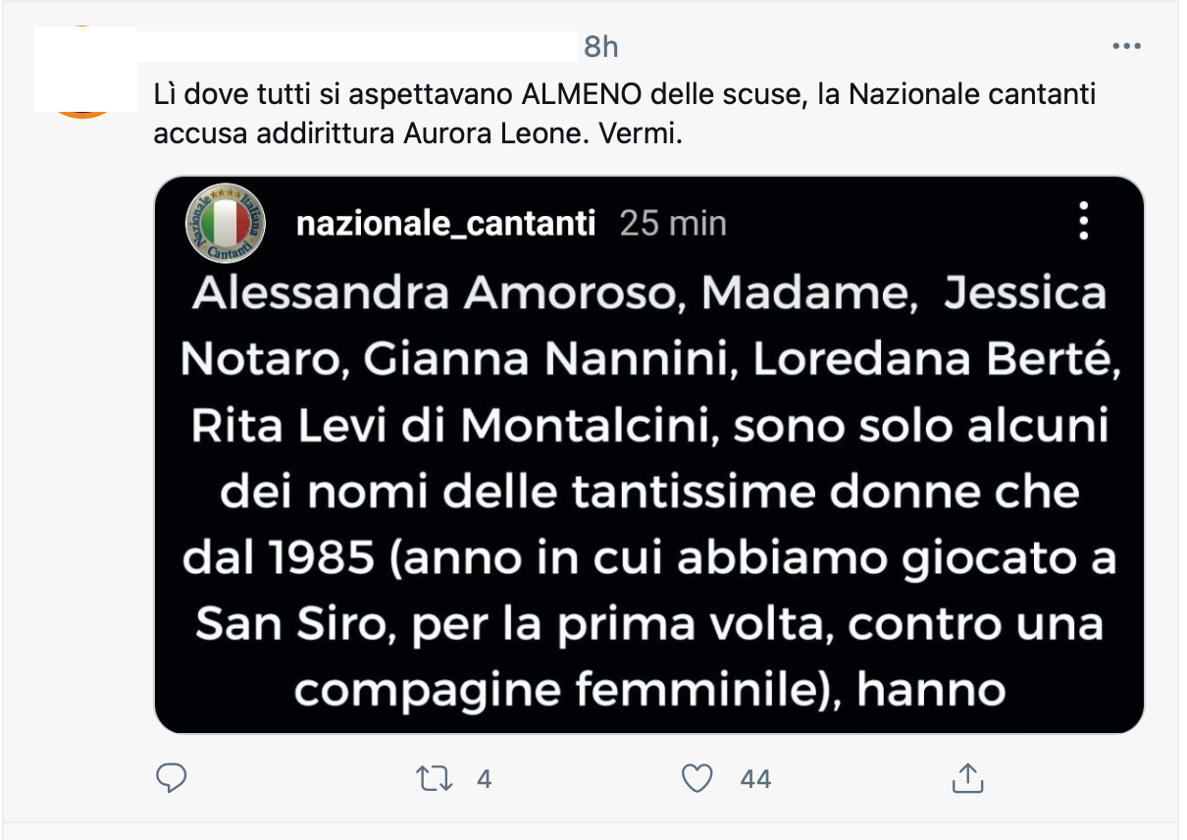
Task: Open the tweet's horizontal three-dot more menu
Action: click(x=1125, y=46)
